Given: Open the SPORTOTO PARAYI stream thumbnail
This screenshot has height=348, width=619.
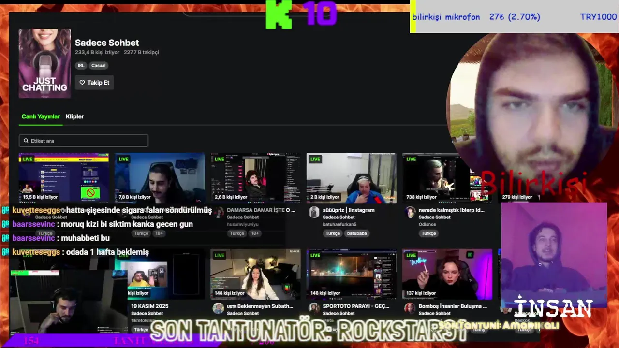Looking at the screenshot, I should [352, 275].
